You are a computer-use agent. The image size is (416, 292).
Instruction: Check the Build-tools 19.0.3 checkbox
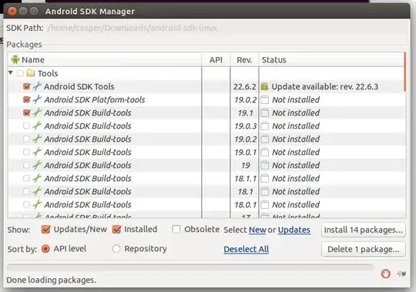click(x=26, y=126)
